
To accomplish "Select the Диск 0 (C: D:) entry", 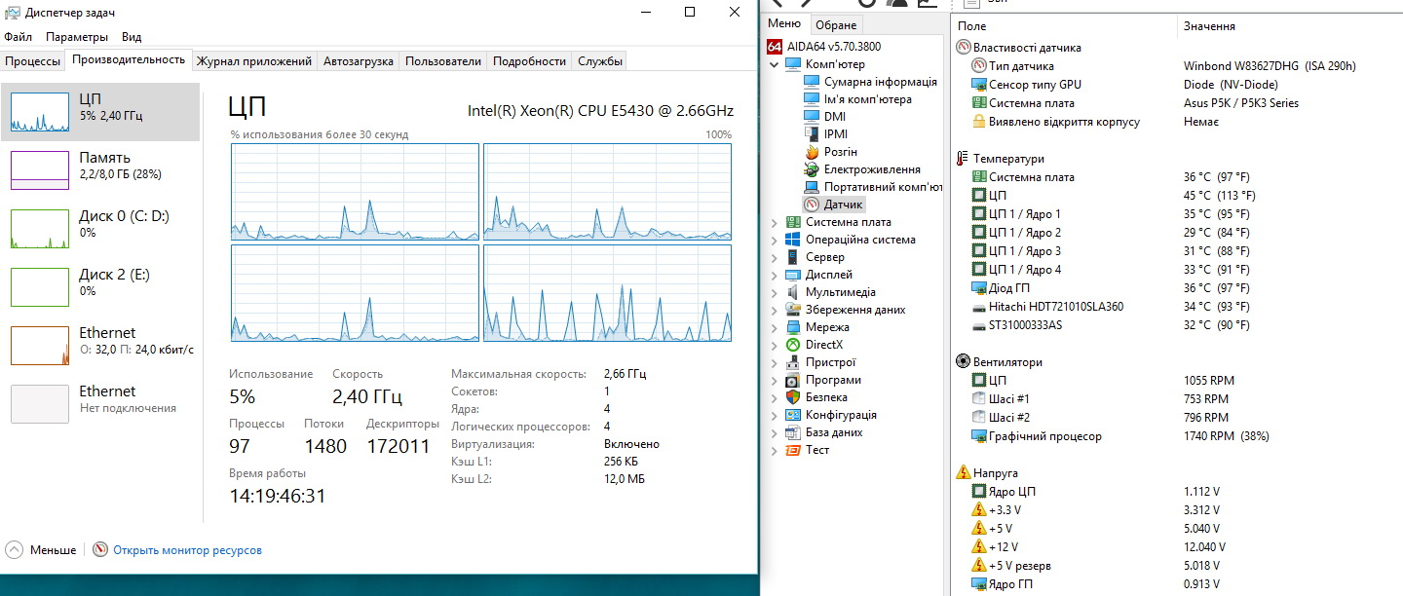I will point(100,229).
